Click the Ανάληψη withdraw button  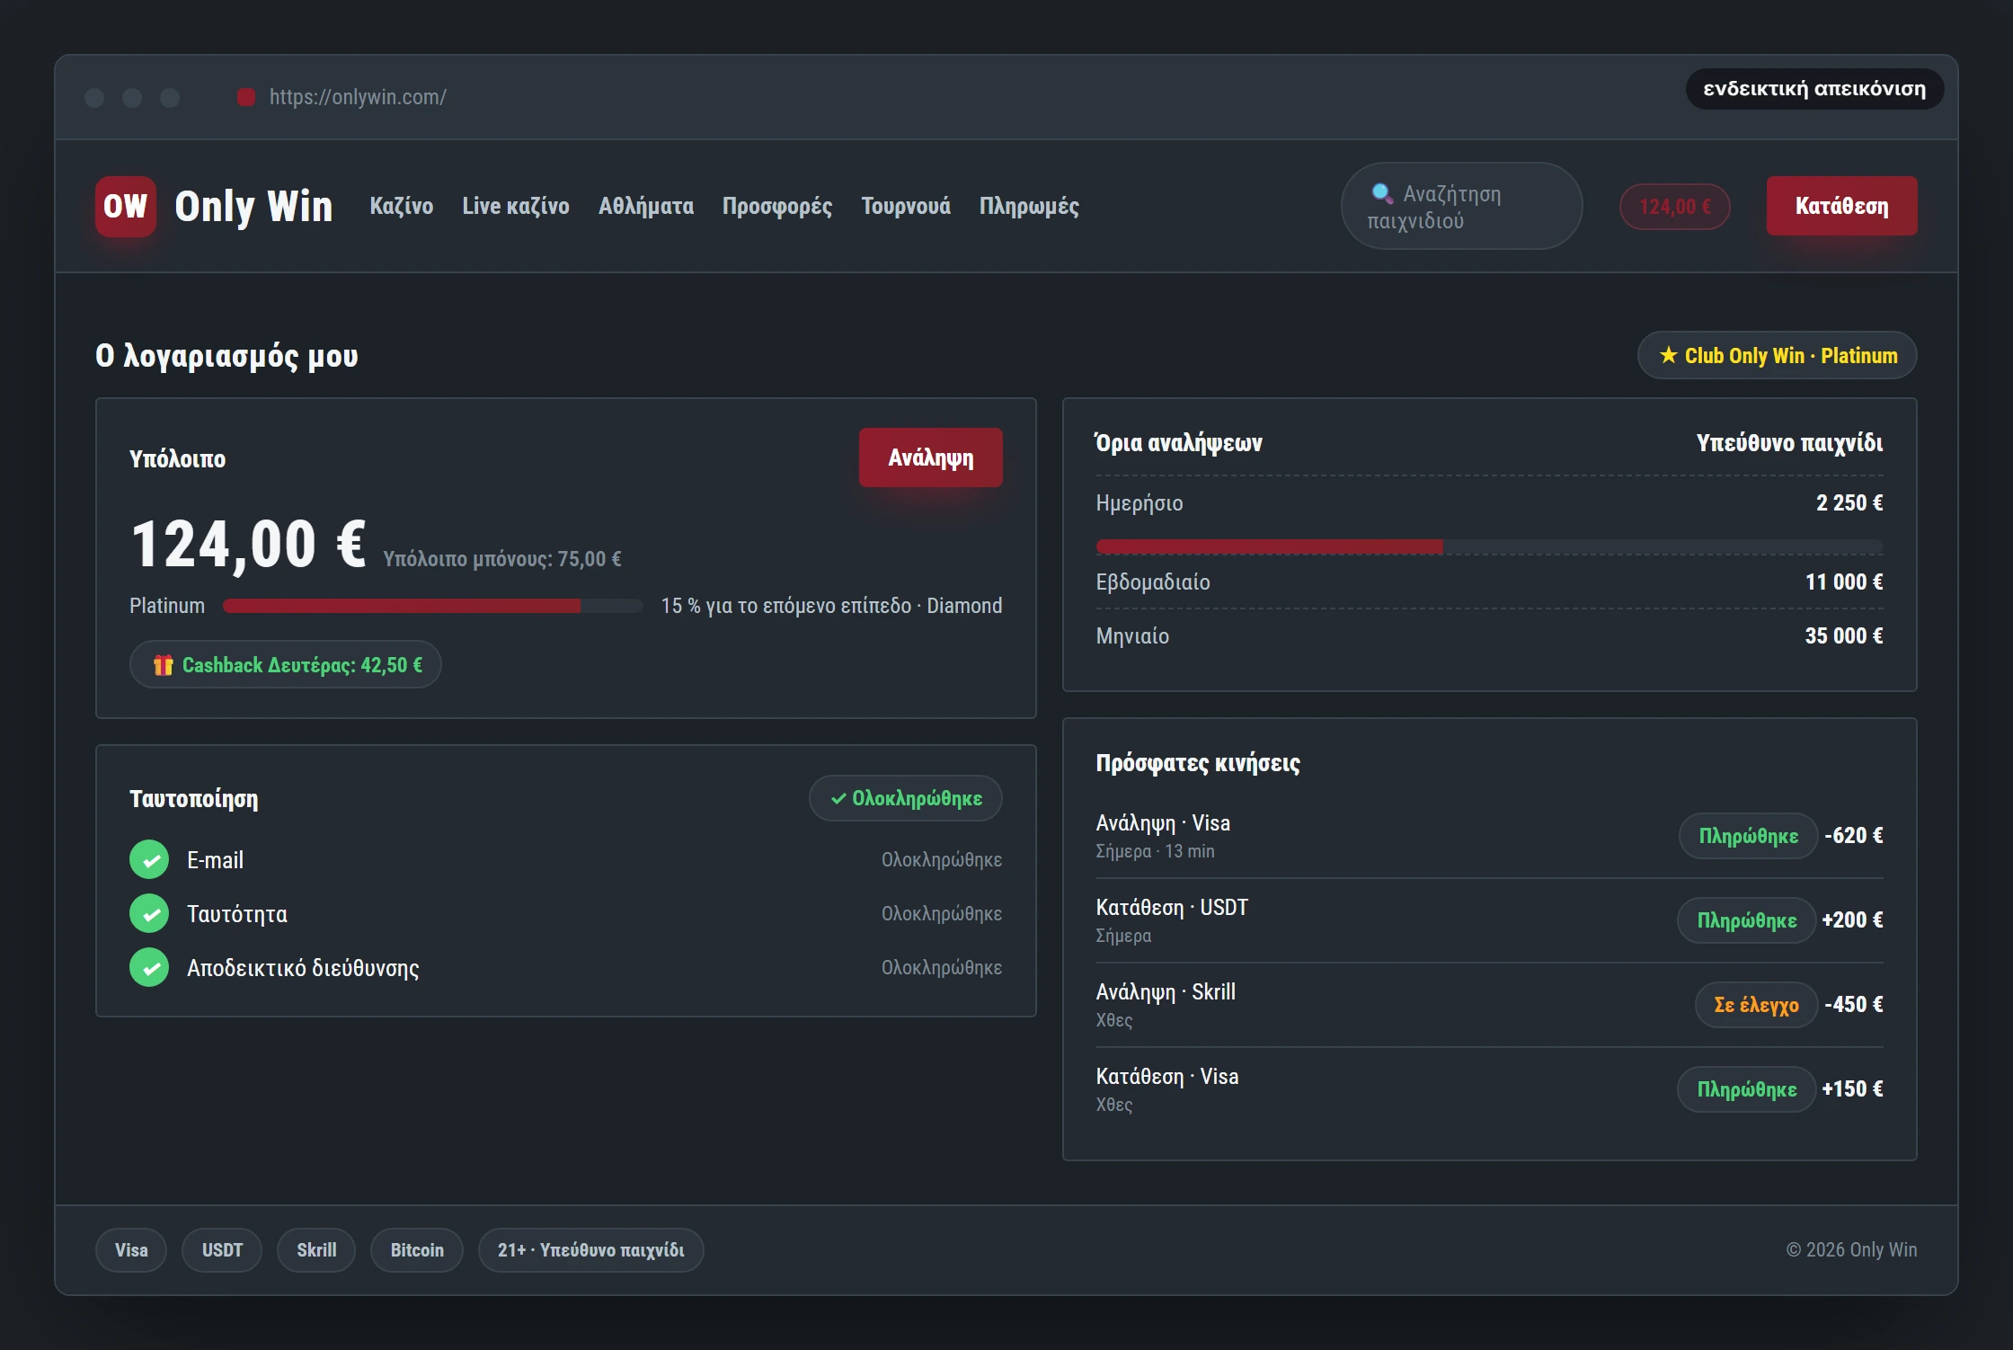(x=931, y=457)
